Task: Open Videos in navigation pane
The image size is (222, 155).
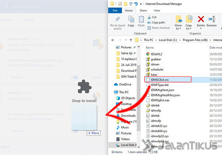Action: (x=123, y=139)
